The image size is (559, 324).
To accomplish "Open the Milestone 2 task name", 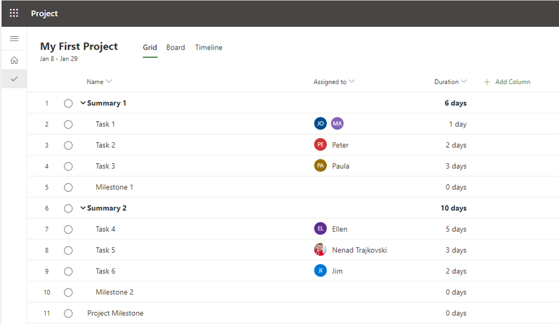I will 115,292.
